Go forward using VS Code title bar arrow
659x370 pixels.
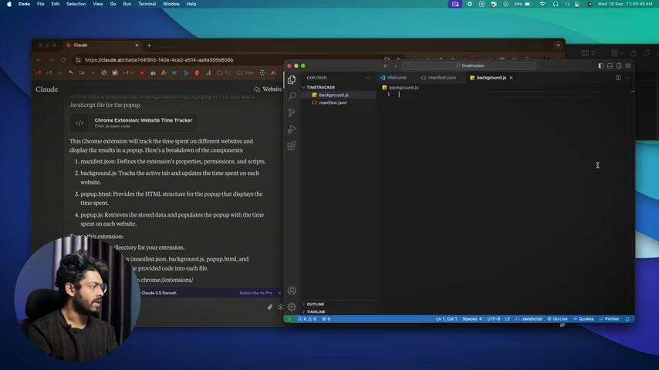coord(395,66)
